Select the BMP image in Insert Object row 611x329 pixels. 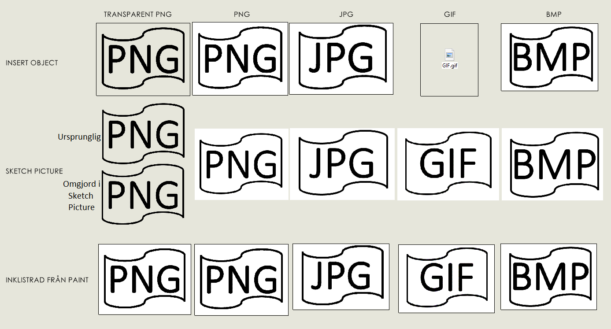click(549, 57)
